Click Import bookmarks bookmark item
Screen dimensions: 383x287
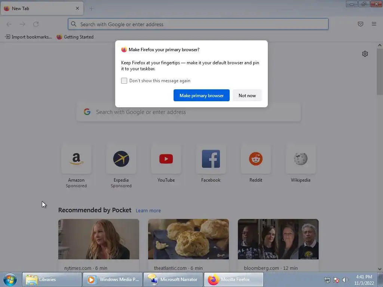pos(28,37)
